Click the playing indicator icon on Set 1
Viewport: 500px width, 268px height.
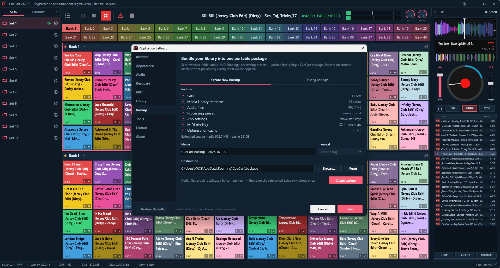(x=49, y=23)
